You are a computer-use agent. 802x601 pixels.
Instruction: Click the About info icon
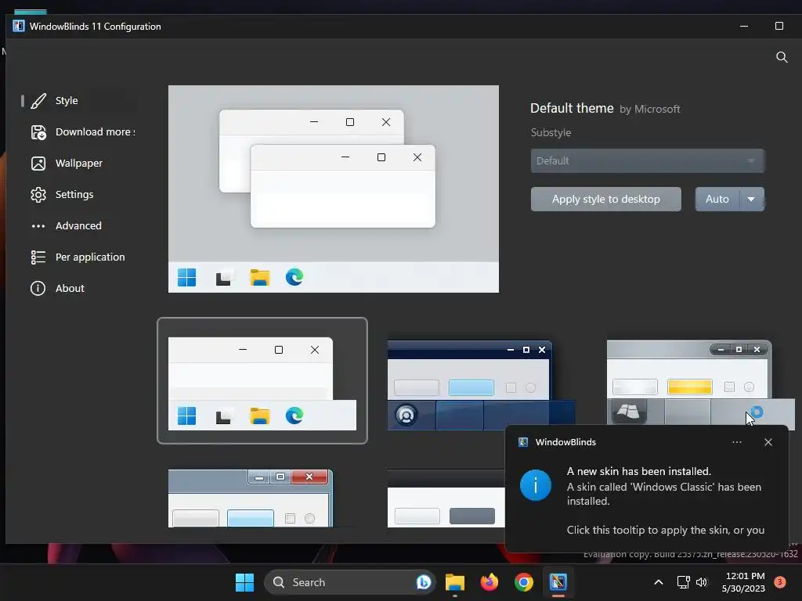[x=38, y=288]
